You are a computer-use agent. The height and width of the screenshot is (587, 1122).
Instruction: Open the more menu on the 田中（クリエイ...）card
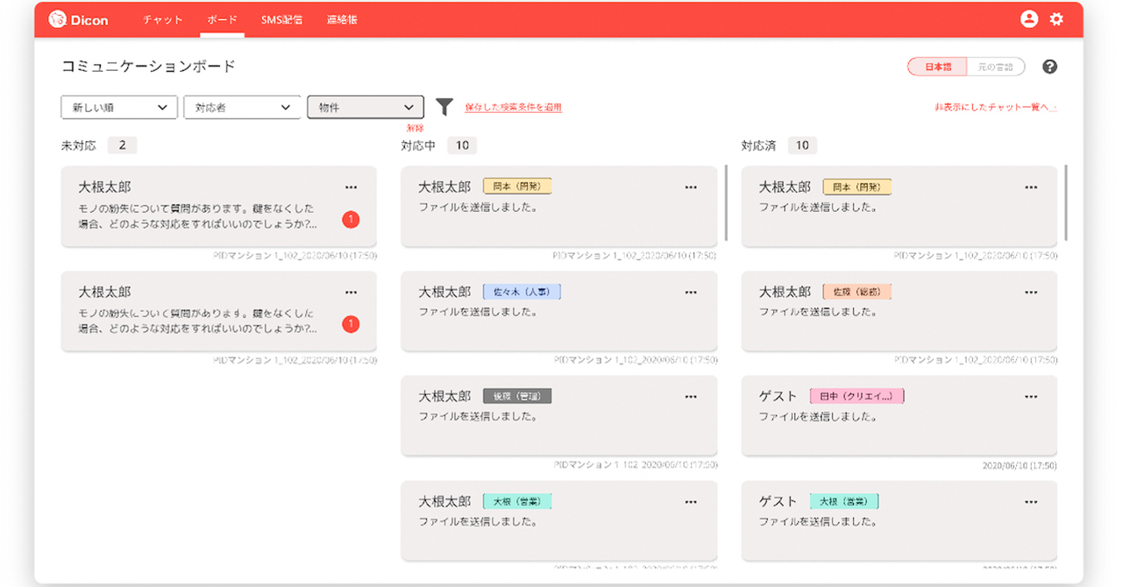(x=1031, y=397)
